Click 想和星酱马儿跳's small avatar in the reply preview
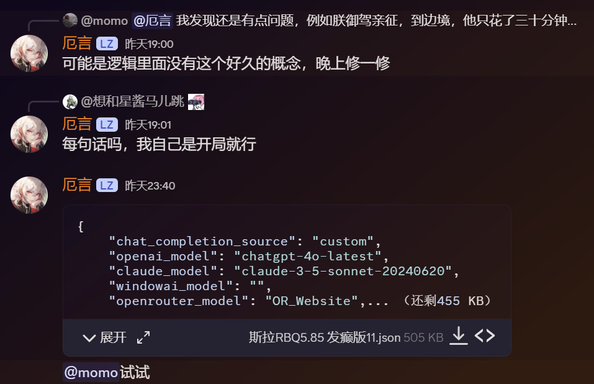The height and width of the screenshot is (384, 594). click(70, 101)
